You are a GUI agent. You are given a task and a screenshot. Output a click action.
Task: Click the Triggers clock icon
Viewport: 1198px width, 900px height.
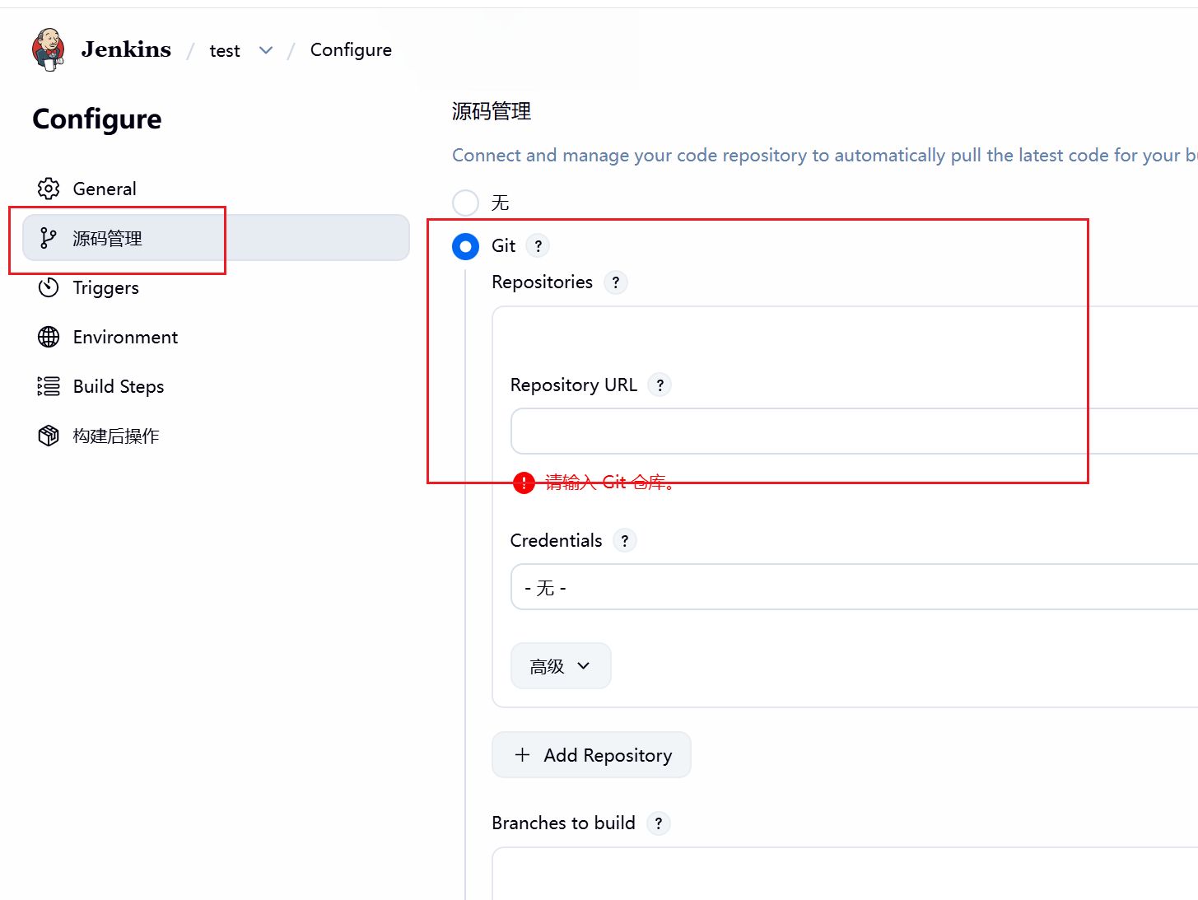49,287
